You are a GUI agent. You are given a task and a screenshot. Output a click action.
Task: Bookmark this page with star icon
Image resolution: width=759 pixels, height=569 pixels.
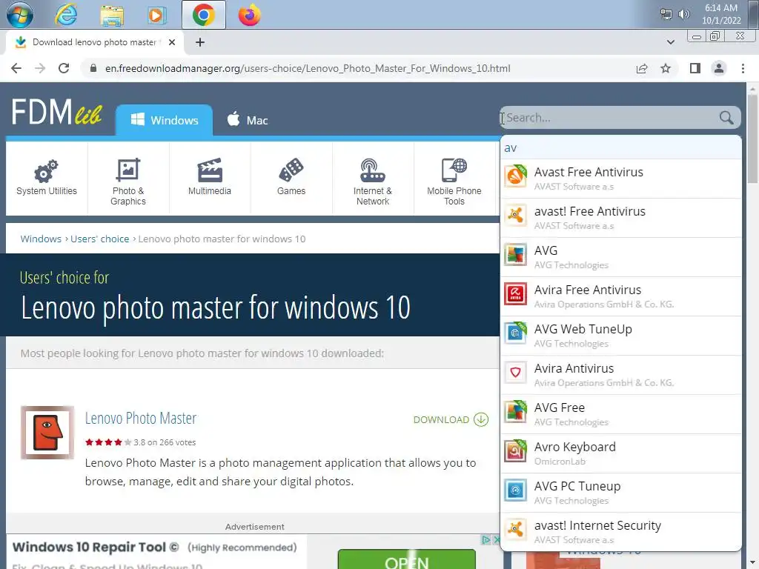tap(666, 68)
